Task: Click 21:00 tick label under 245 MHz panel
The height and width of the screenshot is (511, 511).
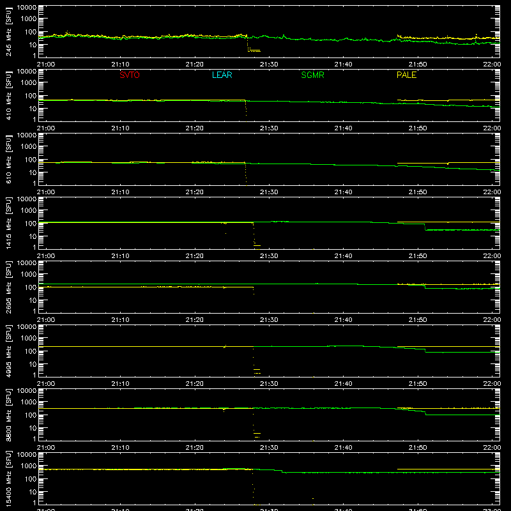Action: 46,65
